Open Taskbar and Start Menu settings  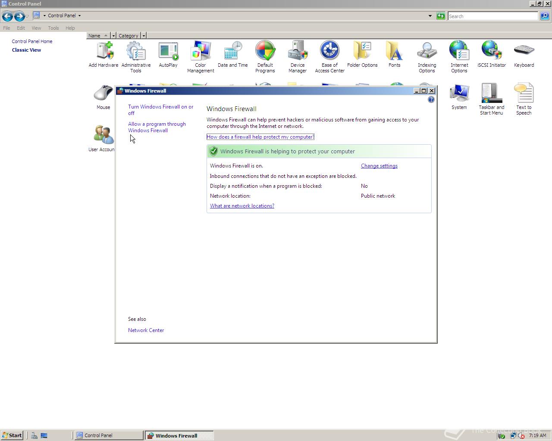492,99
